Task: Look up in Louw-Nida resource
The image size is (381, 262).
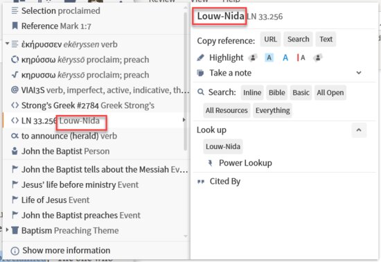Action: pyautogui.click(x=223, y=146)
